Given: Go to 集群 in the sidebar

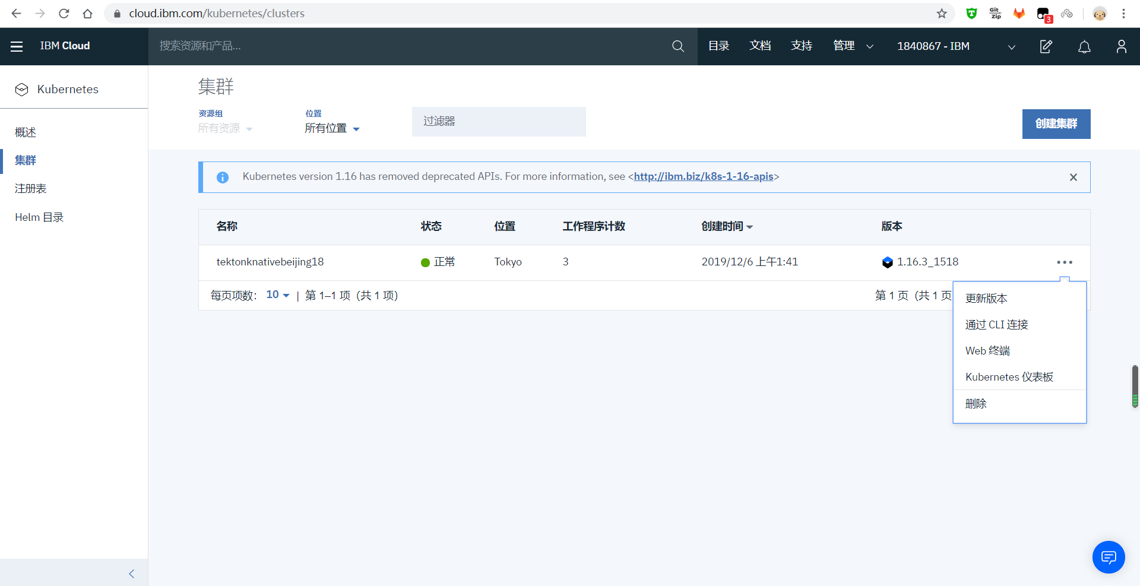Looking at the screenshot, I should point(26,160).
